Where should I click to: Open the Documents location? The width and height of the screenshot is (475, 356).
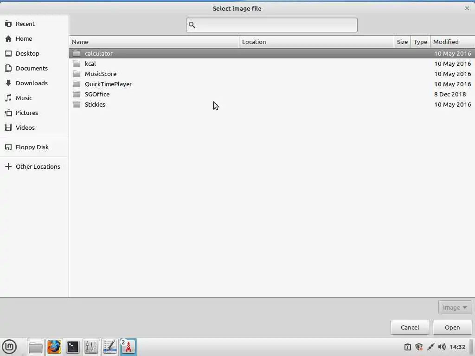click(32, 68)
